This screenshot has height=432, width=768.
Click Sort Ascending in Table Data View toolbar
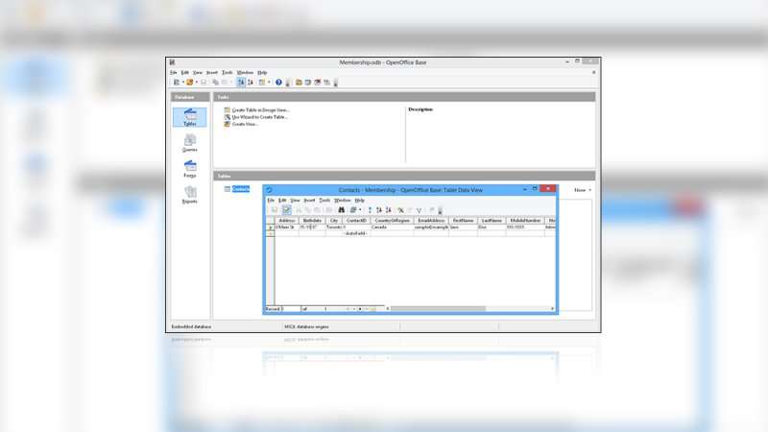tap(379, 210)
